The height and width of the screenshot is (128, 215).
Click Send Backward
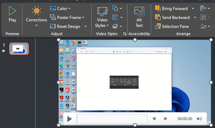coord(172,18)
